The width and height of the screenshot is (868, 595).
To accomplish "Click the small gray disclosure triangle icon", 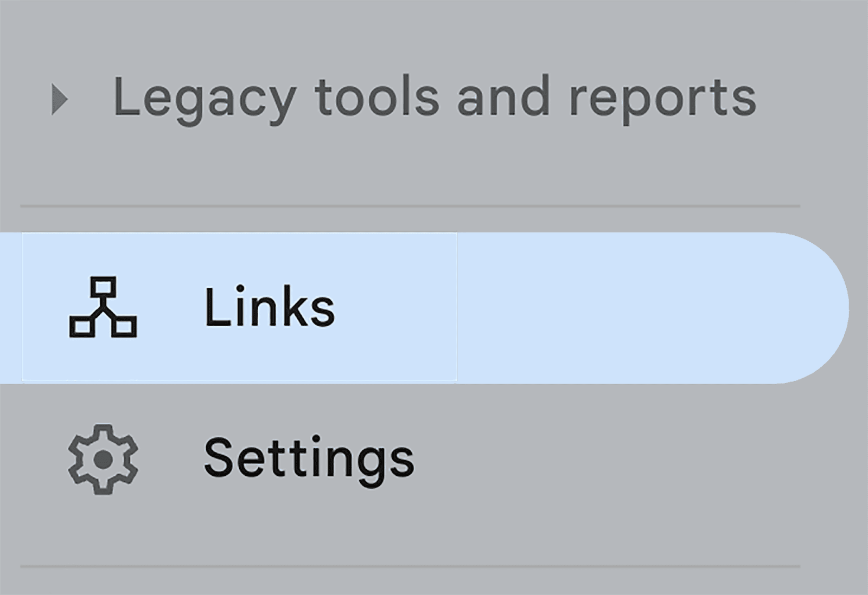I will pos(60,99).
